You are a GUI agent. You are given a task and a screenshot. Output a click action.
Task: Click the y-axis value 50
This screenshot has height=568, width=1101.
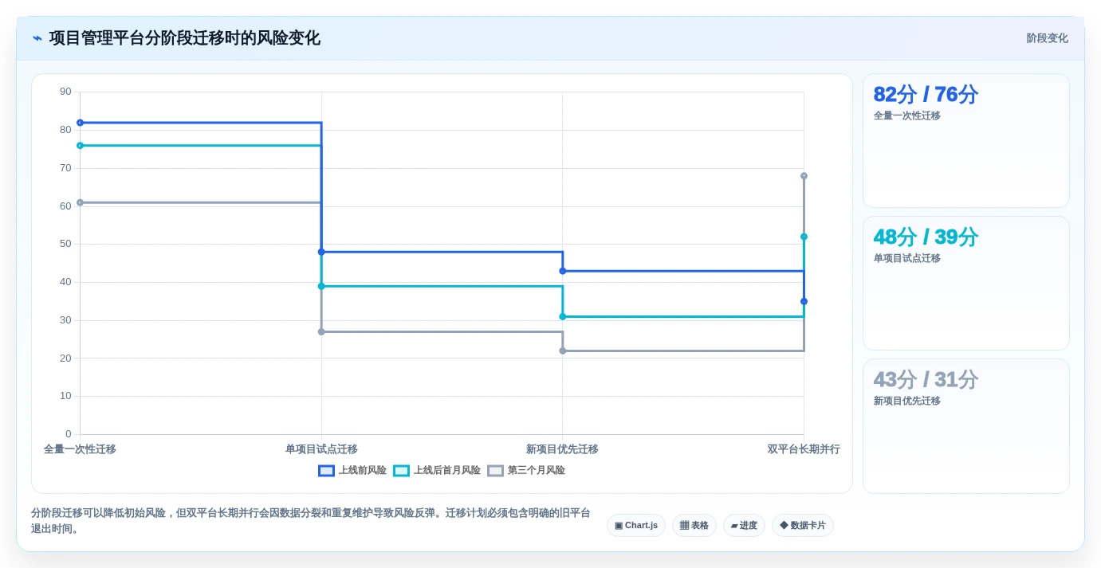(65, 244)
